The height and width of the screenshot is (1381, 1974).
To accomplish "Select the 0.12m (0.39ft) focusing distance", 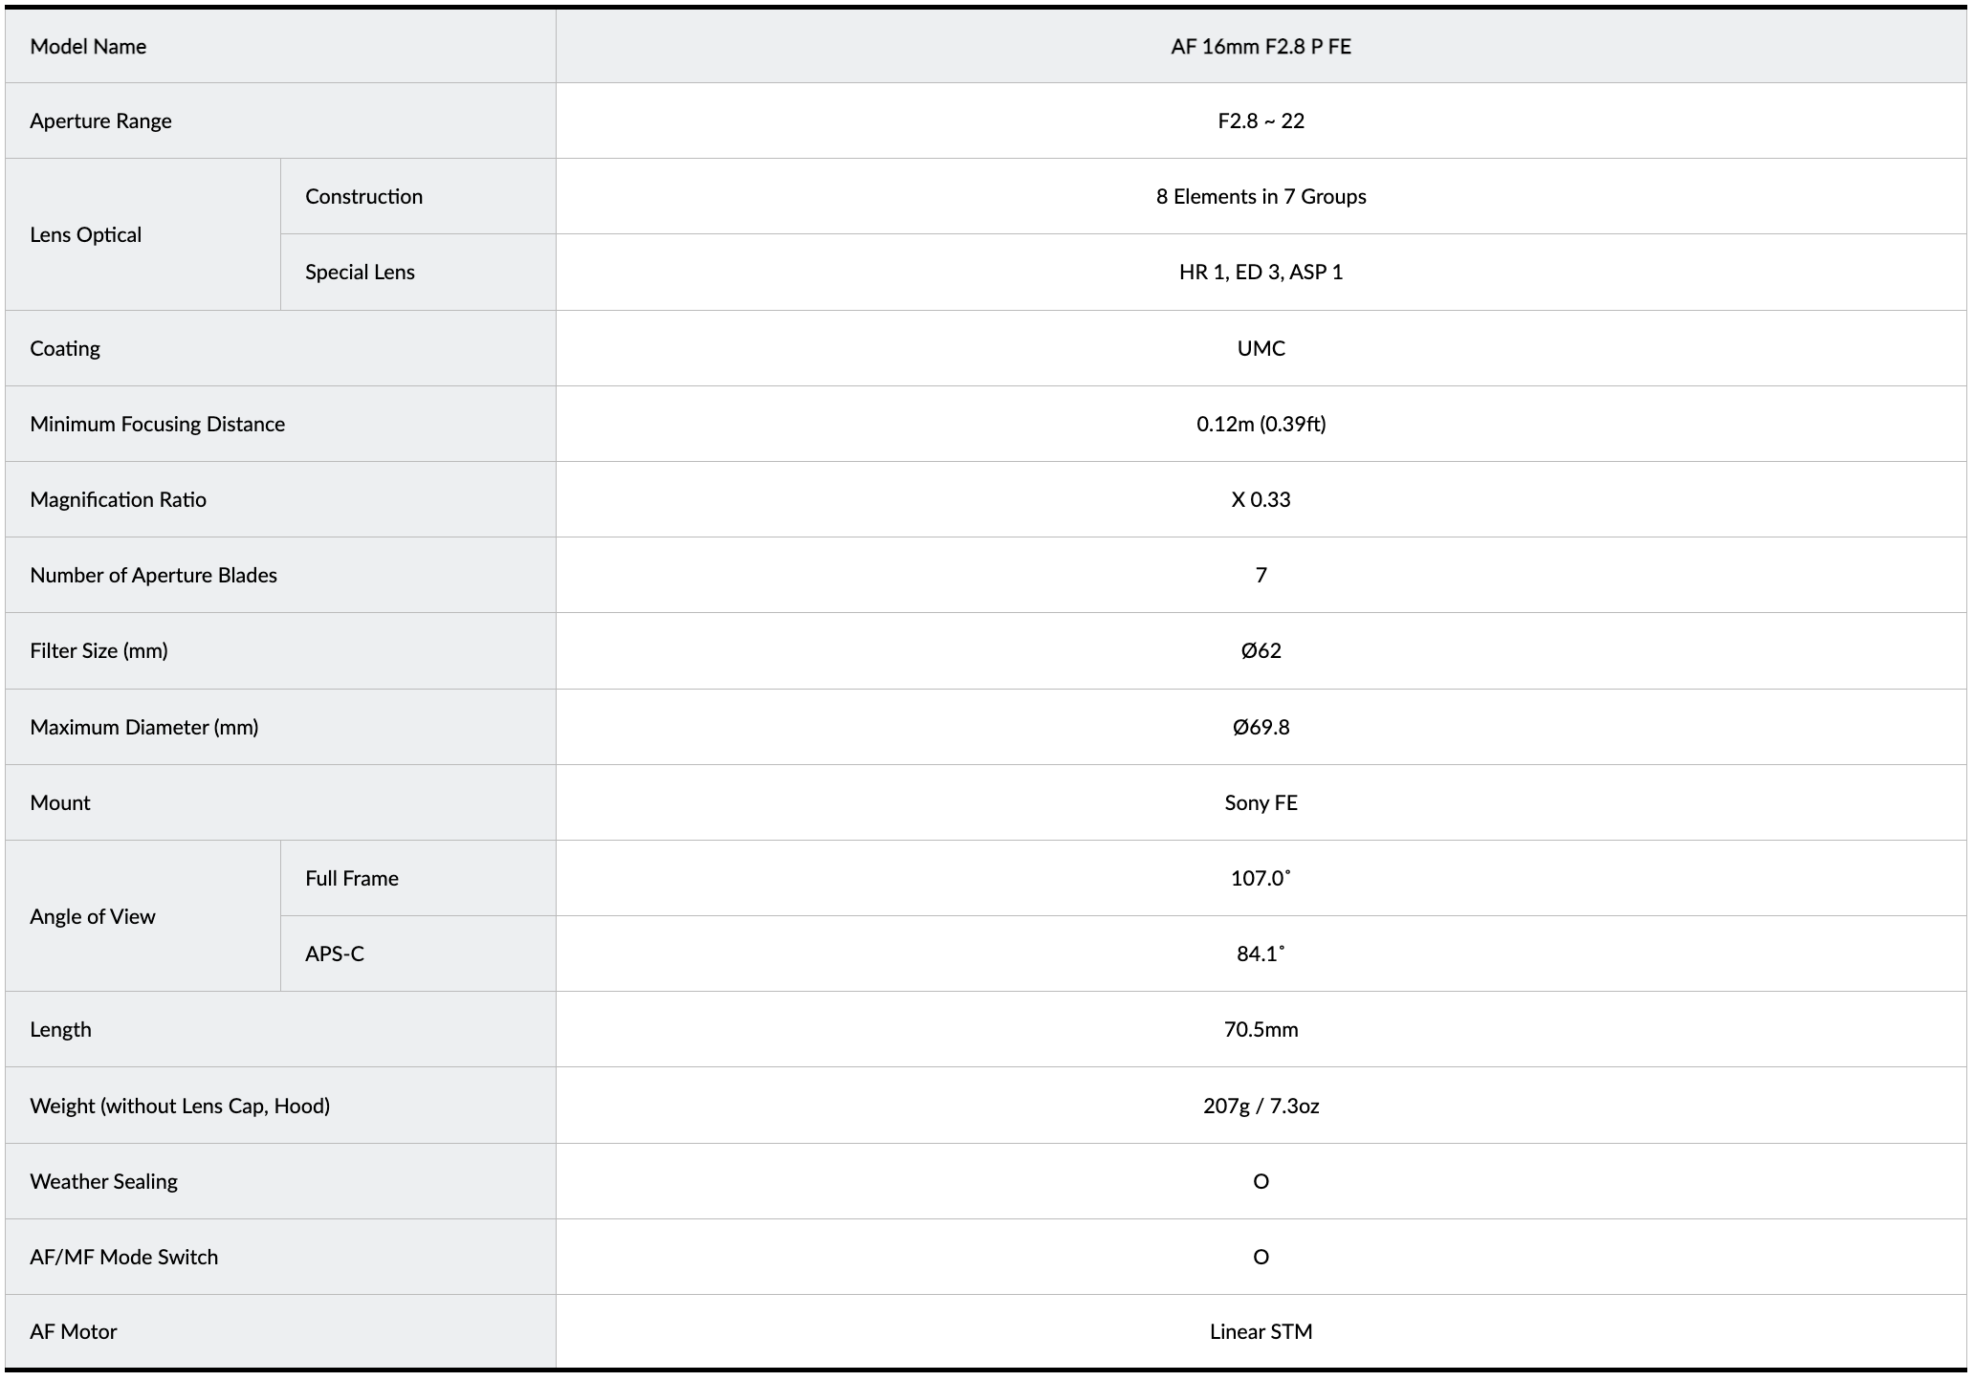I will click(x=1261, y=424).
